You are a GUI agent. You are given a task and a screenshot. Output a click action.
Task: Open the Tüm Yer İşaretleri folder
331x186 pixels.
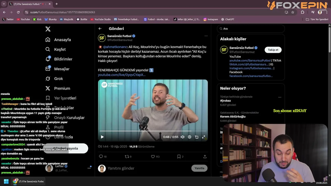point(317,19)
